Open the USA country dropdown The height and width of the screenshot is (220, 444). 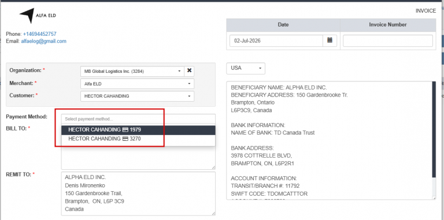tap(246, 68)
